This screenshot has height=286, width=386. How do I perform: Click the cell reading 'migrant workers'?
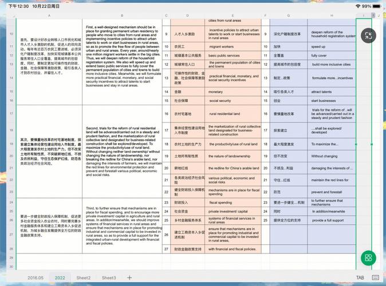[x=233, y=46]
